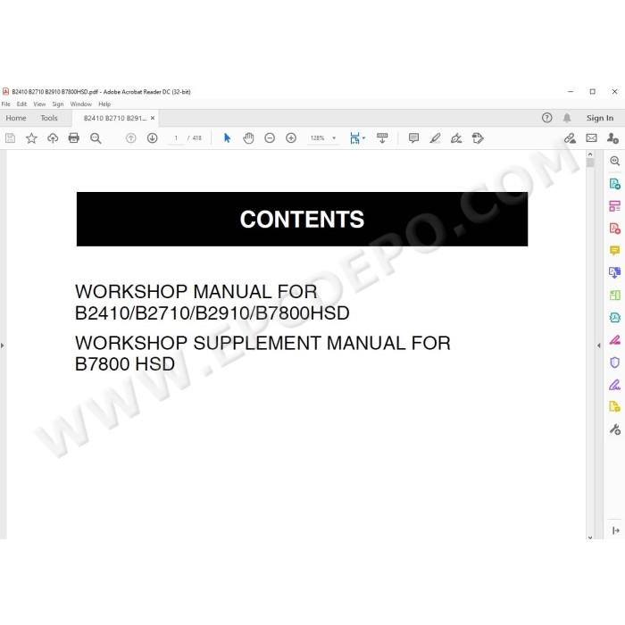The height and width of the screenshot is (625, 625).
Task: Click the upload to cloud icon
Action: click(53, 138)
